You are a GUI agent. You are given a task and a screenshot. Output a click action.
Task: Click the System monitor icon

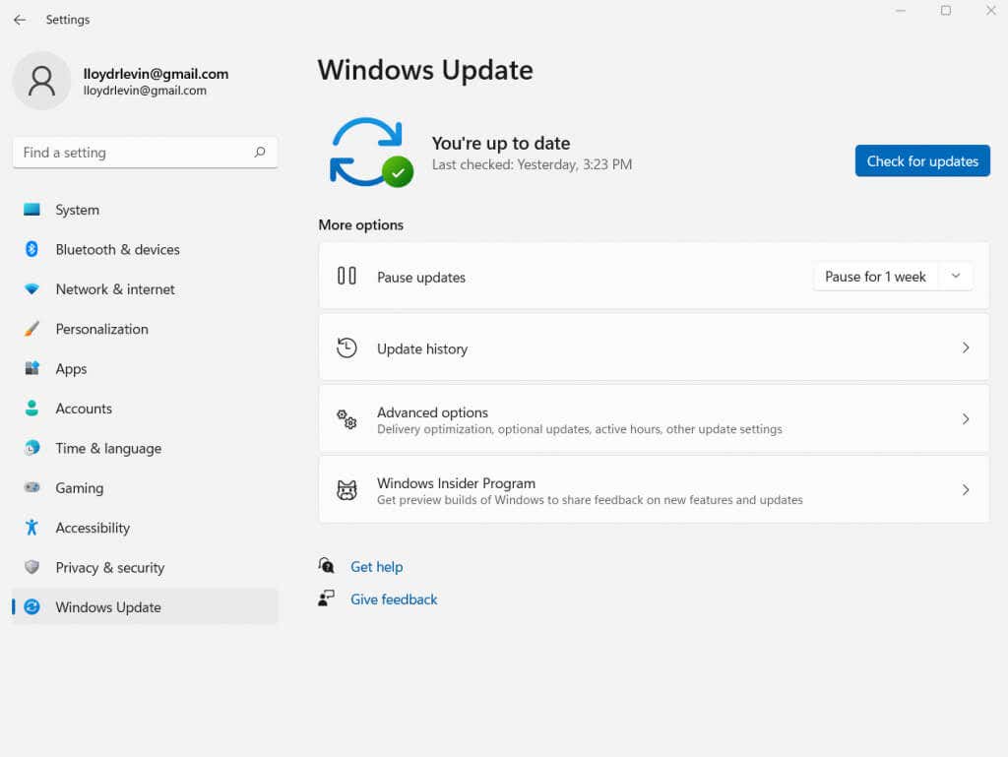click(31, 210)
